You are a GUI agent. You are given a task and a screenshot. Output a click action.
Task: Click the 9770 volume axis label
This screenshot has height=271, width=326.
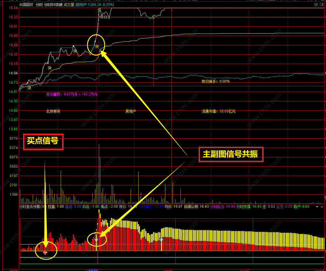14,139
